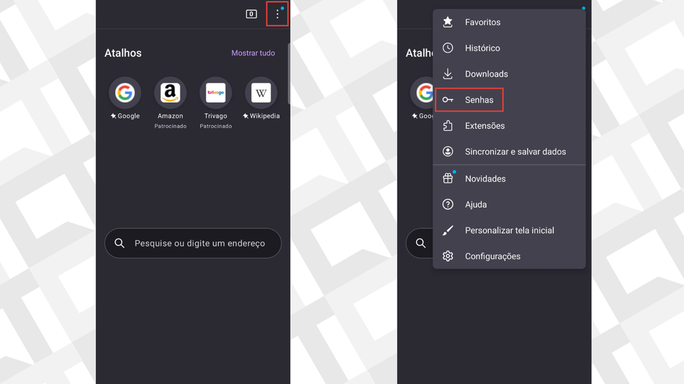Open the Trivago sponsored shortcut
This screenshot has width=684, height=384.
[x=216, y=93]
